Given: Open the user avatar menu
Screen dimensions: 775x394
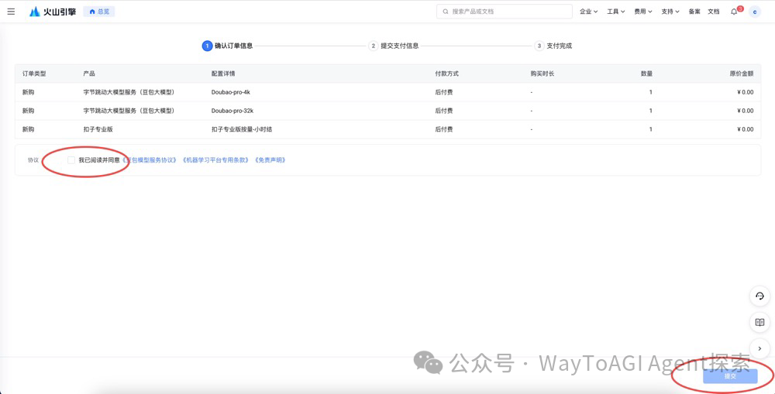Looking at the screenshot, I should (x=754, y=12).
